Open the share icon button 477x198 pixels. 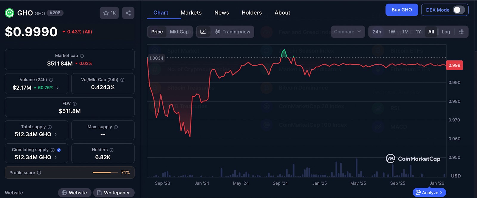(x=128, y=13)
